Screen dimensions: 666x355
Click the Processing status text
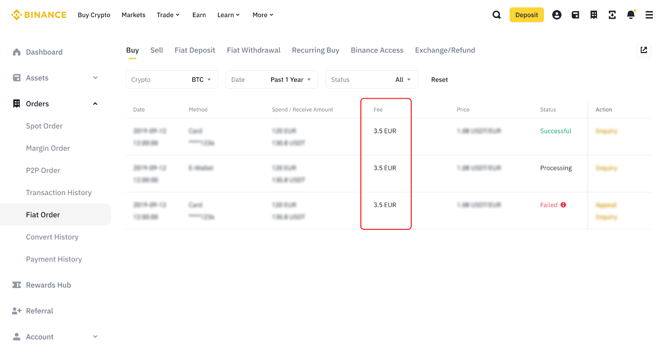pyautogui.click(x=556, y=168)
